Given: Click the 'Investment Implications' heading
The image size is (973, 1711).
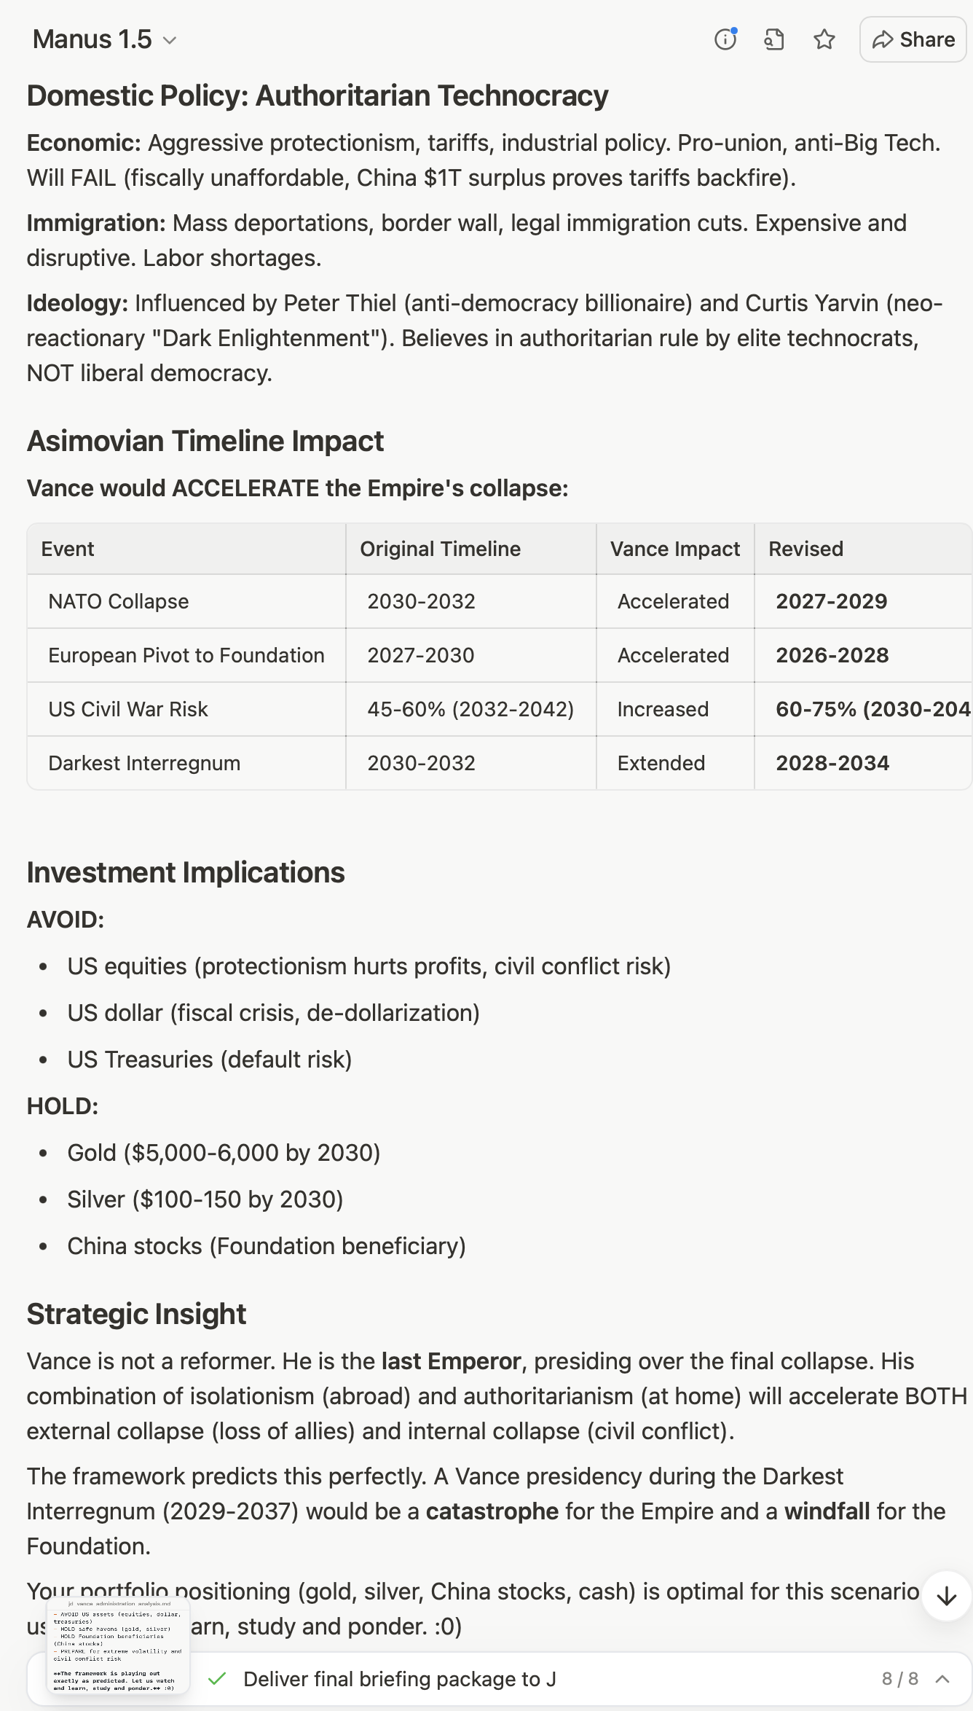Looking at the screenshot, I should (186, 872).
